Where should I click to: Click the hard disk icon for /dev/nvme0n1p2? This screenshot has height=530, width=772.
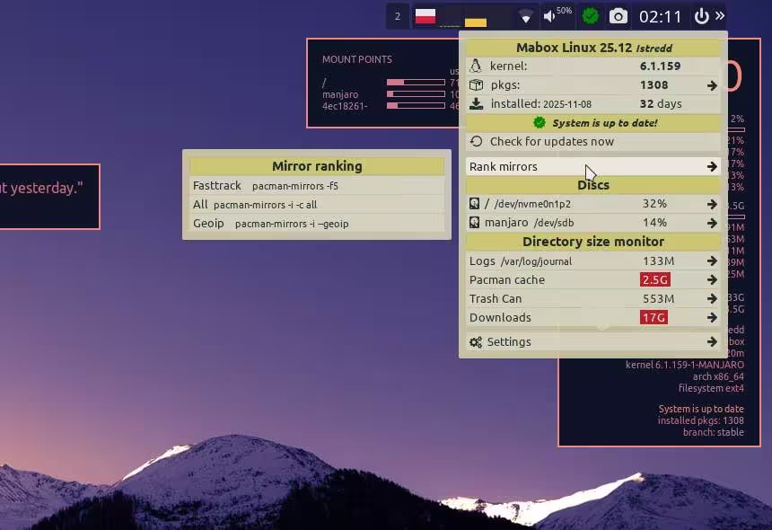[x=475, y=204]
